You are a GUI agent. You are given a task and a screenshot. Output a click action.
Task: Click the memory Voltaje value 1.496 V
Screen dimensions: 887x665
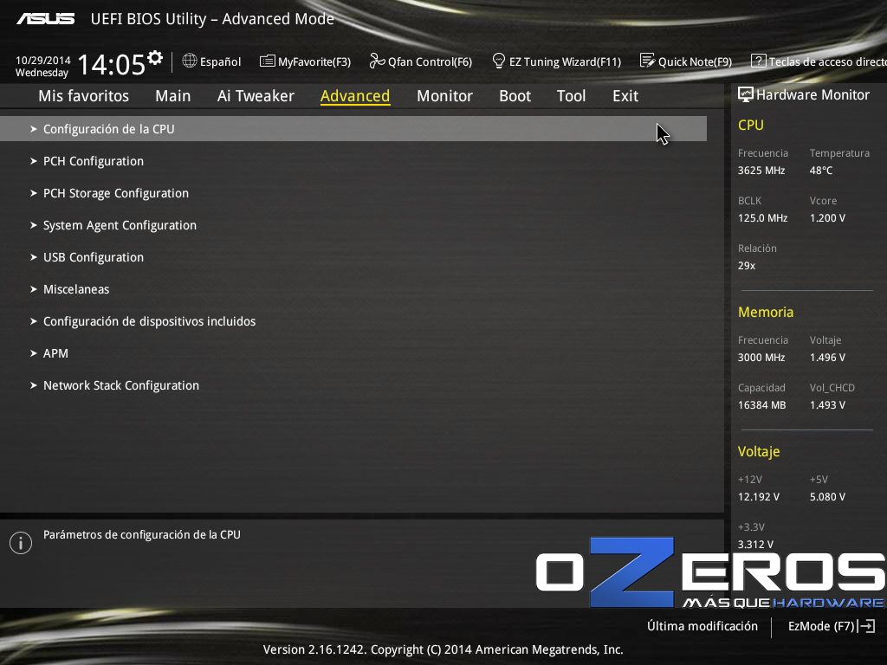tap(827, 358)
